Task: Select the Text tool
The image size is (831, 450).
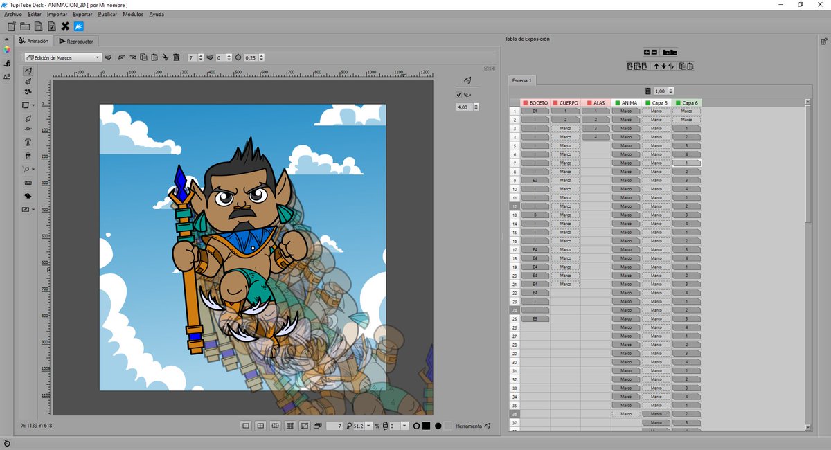Action: 28,142
